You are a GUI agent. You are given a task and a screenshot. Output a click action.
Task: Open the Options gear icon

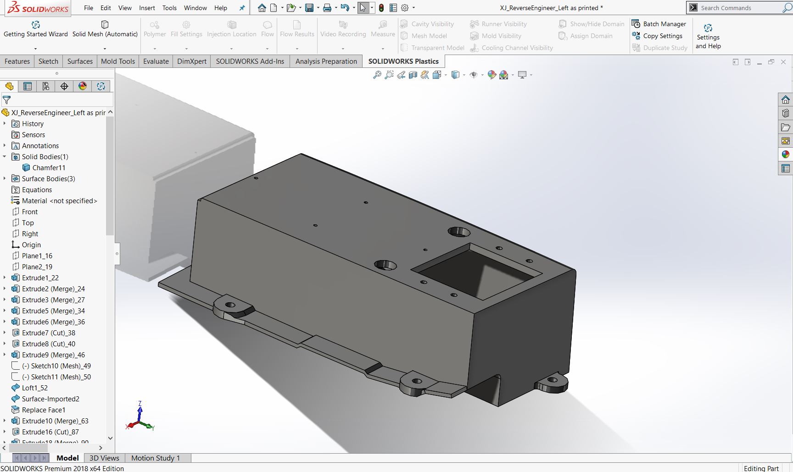point(405,8)
